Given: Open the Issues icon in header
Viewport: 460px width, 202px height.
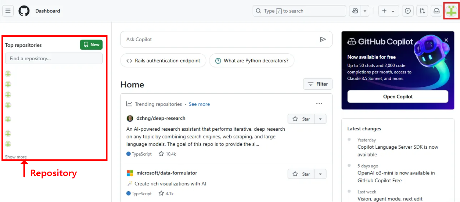Looking at the screenshot, I should point(408,11).
